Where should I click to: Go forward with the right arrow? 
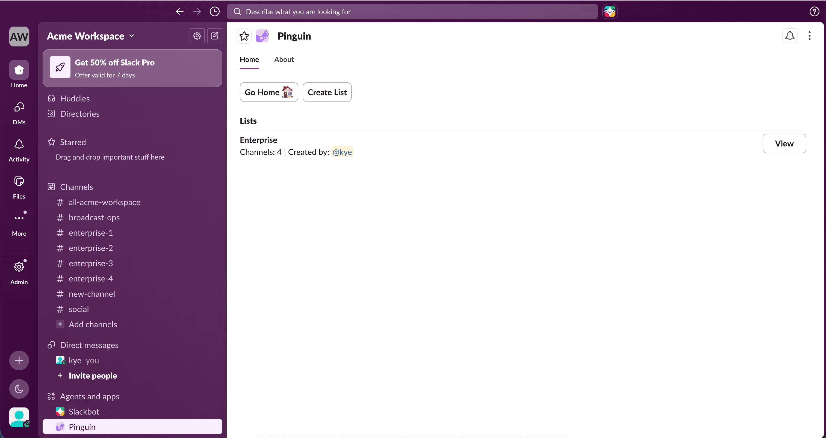pyautogui.click(x=197, y=11)
